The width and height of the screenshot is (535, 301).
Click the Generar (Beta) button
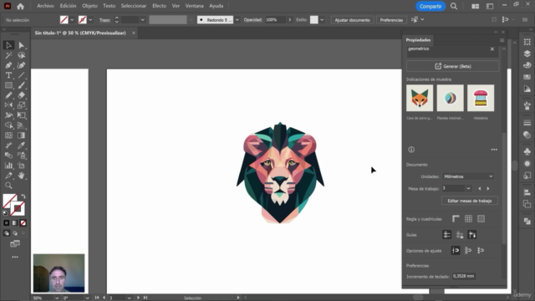pyautogui.click(x=452, y=66)
